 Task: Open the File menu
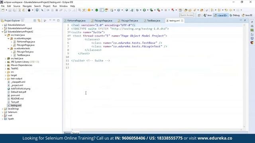(3, 6)
